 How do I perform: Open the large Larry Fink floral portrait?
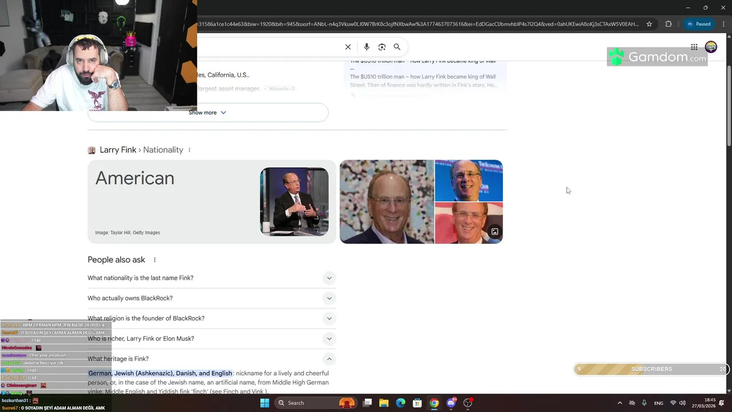coord(387,201)
